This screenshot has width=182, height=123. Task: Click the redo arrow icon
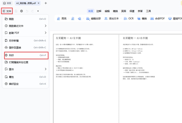[x=32, y=11]
